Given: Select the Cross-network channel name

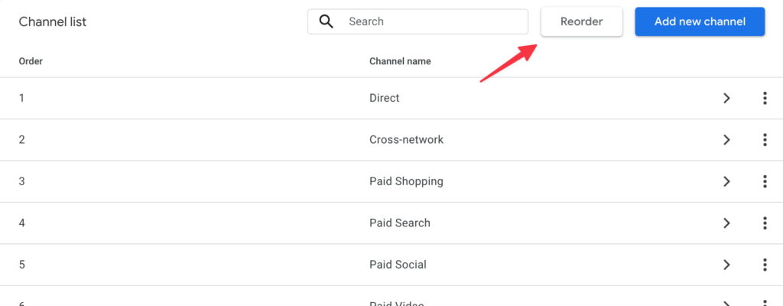Looking at the screenshot, I should [x=406, y=140].
